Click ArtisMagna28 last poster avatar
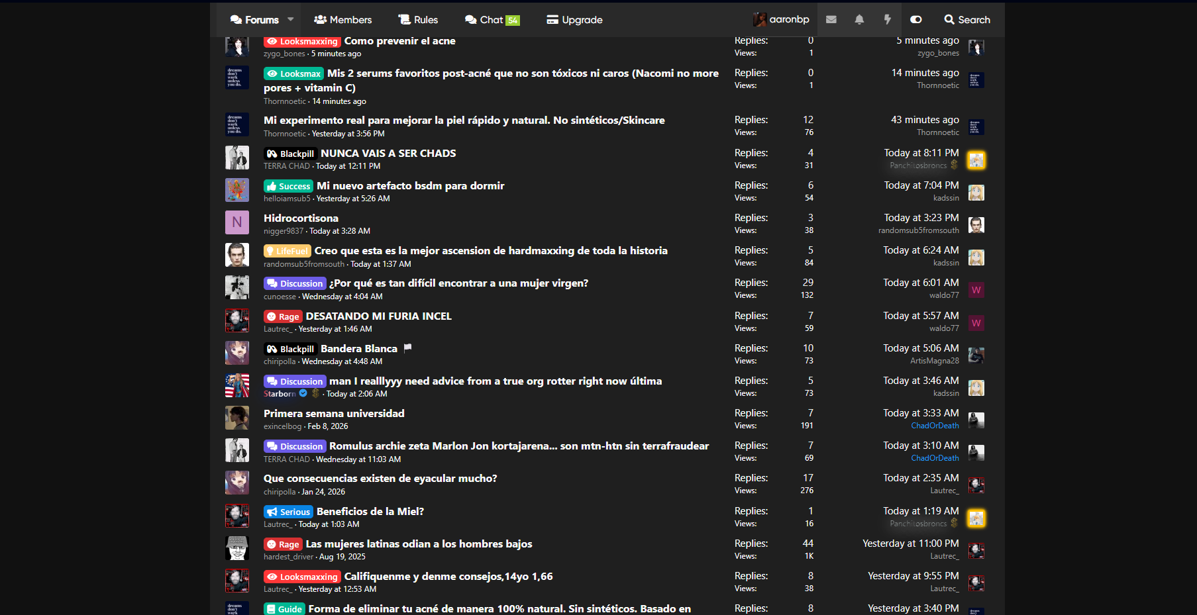1197x615 pixels. pyautogui.click(x=976, y=355)
